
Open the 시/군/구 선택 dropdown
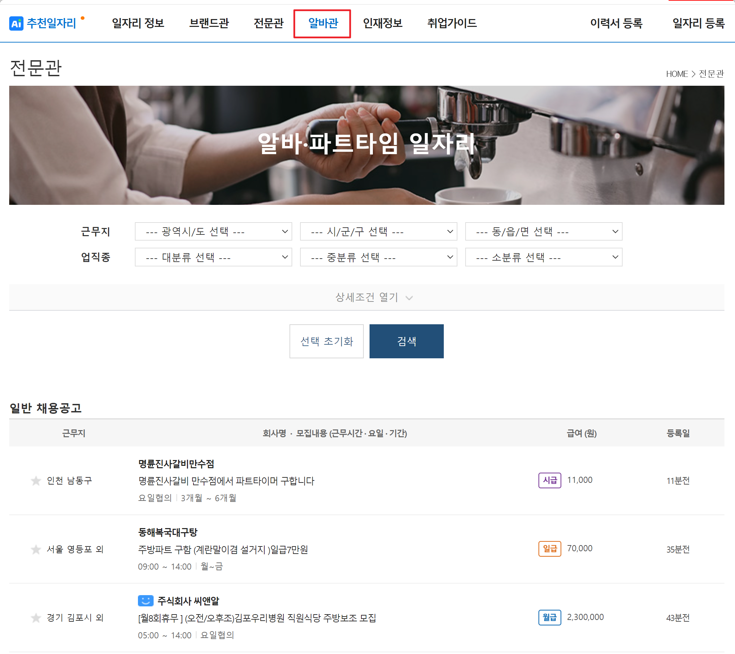tap(378, 231)
